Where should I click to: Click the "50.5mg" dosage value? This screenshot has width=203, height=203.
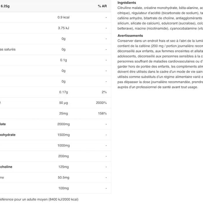[64, 177]
